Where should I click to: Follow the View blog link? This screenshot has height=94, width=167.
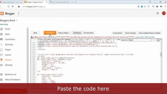click(x=4, y=24)
